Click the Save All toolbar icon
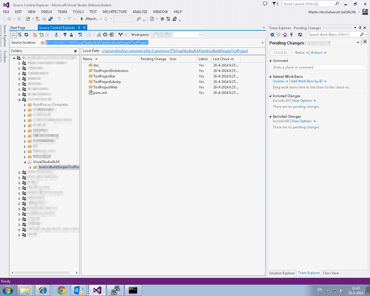Viewport: 370px width, 296px height. click(50, 19)
